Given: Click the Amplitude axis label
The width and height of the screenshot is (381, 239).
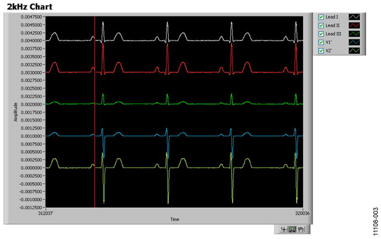Looking at the screenshot, I should (16, 112).
